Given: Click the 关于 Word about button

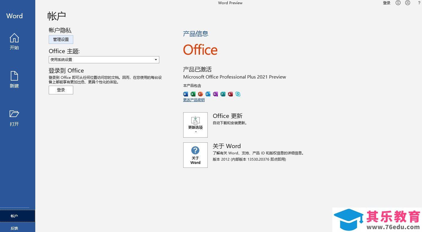Looking at the screenshot, I should click(x=195, y=155).
